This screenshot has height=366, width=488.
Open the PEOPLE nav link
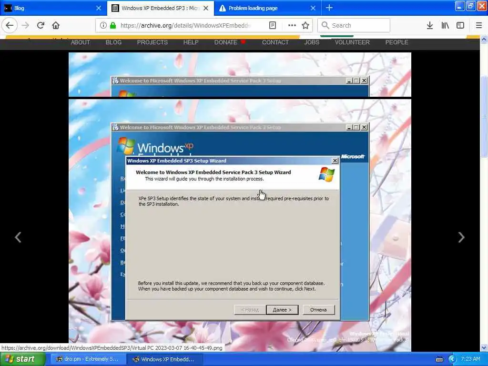pyautogui.click(x=397, y=42)
